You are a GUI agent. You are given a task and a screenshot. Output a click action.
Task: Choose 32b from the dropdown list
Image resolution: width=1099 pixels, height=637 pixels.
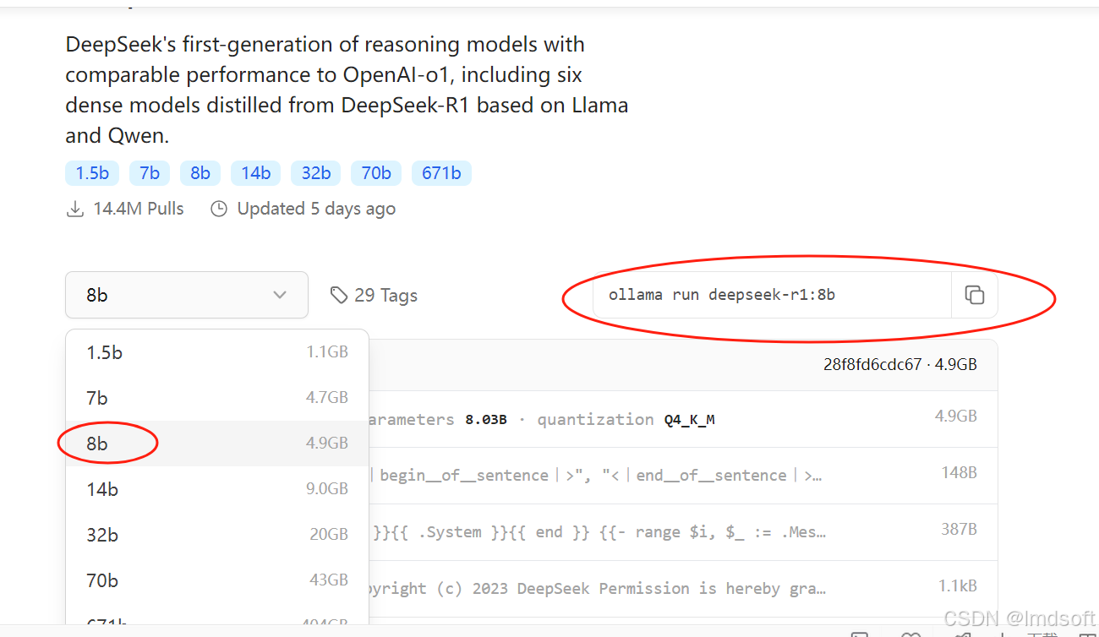click(x=217, y=535)
